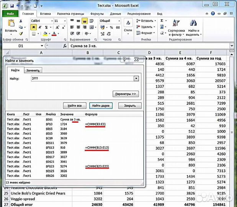This screenshot has width=237, height=207.
Task: Click the Save floppy icon in quick access
Action: [x=11, y=6]
